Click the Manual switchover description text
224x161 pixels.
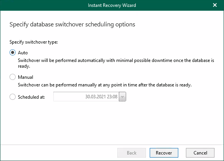[x=104, y=85]
